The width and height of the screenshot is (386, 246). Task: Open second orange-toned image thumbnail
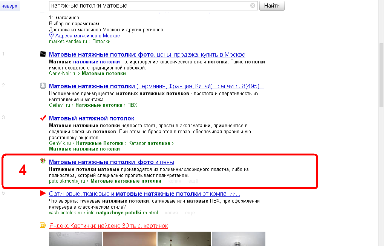coord(130,238)
